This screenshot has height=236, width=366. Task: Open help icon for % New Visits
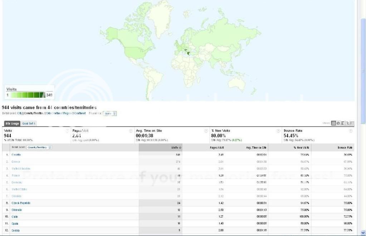coord(278,131)
